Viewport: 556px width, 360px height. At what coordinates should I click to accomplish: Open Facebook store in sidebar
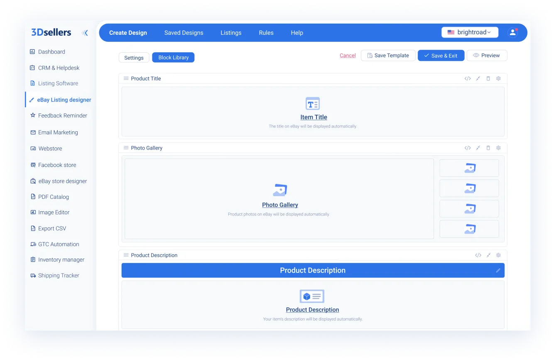[53, 165]
